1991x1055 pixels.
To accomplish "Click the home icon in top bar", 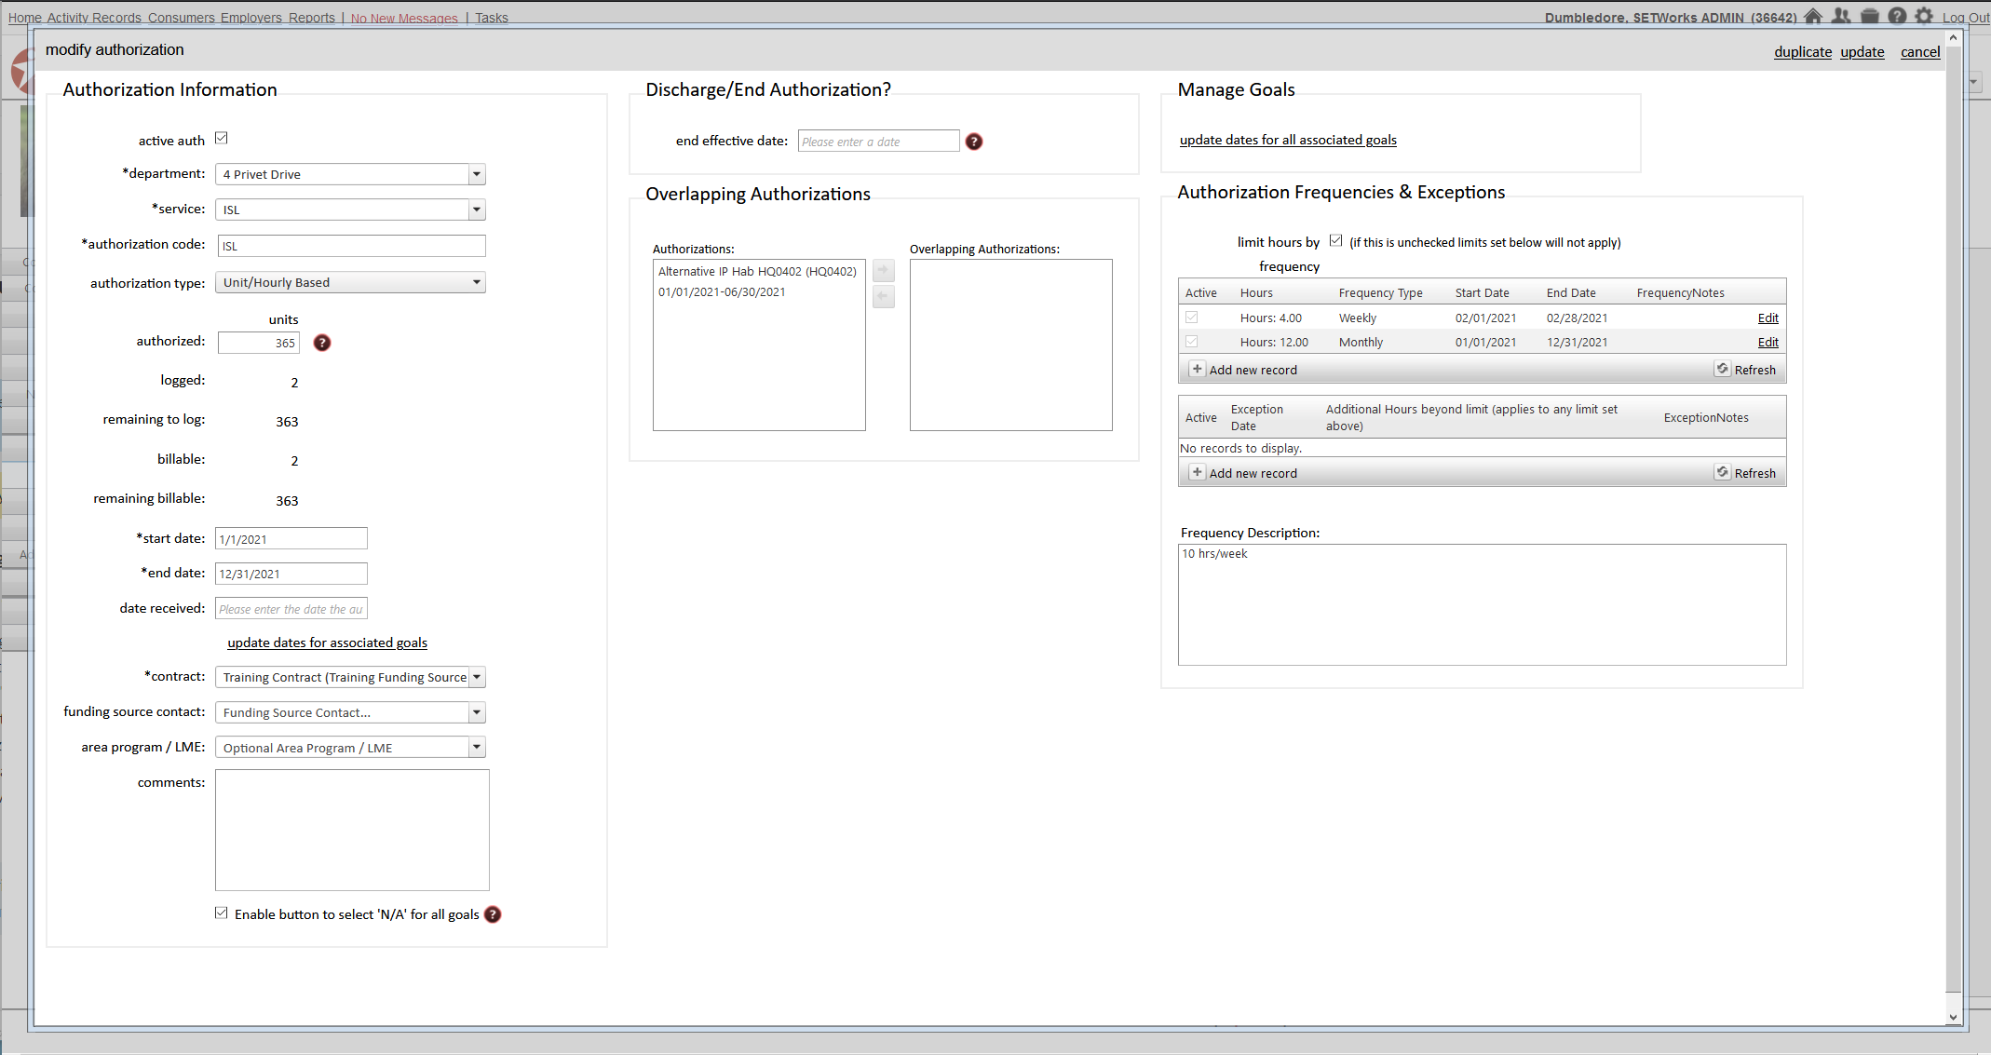I will pos(1812,16).
